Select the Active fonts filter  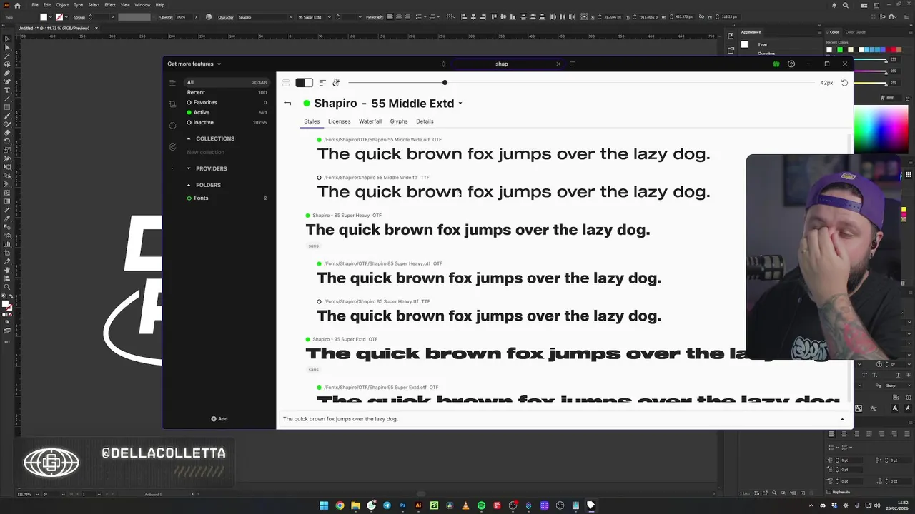pyautogui.click(x=227, y=112)
